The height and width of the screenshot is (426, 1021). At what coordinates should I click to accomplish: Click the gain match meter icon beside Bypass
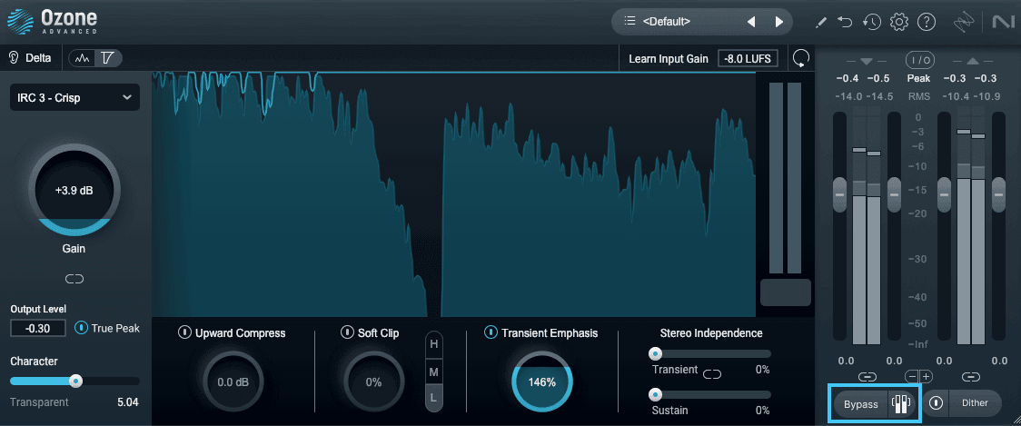point(902,404)
